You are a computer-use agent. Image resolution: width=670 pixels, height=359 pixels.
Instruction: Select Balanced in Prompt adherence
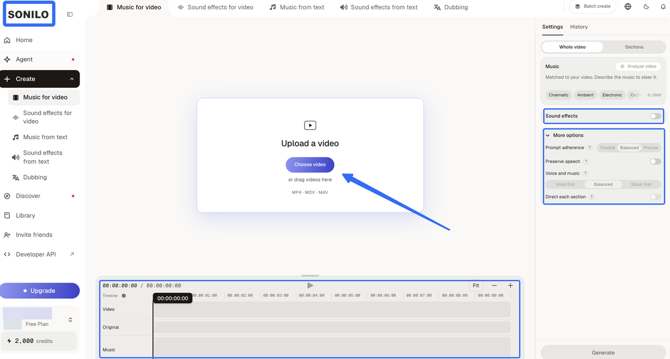click(x=629, y=148)
